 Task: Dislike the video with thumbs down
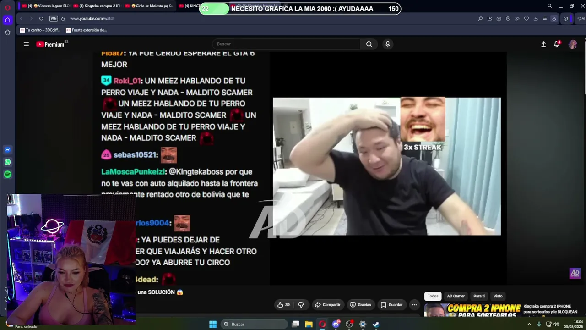pyautogui.click(x=301, y=305)
